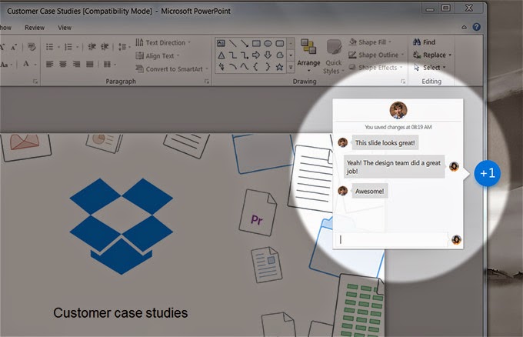Click the Find button

tap(425, 42)
